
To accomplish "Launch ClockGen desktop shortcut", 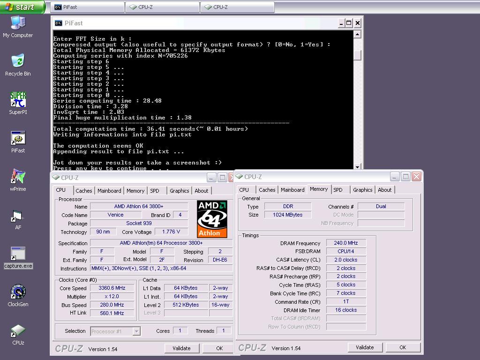I will click(18, 295).
